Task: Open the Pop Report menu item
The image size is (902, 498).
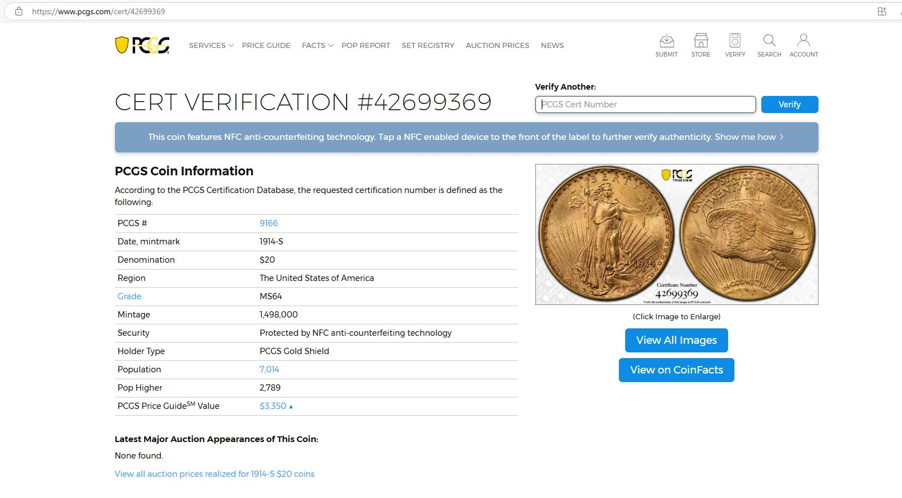Action: point(365,45)
